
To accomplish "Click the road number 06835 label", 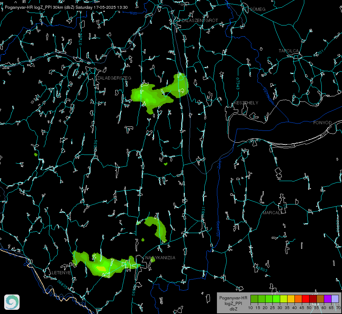I will click(x=63, y=285).
